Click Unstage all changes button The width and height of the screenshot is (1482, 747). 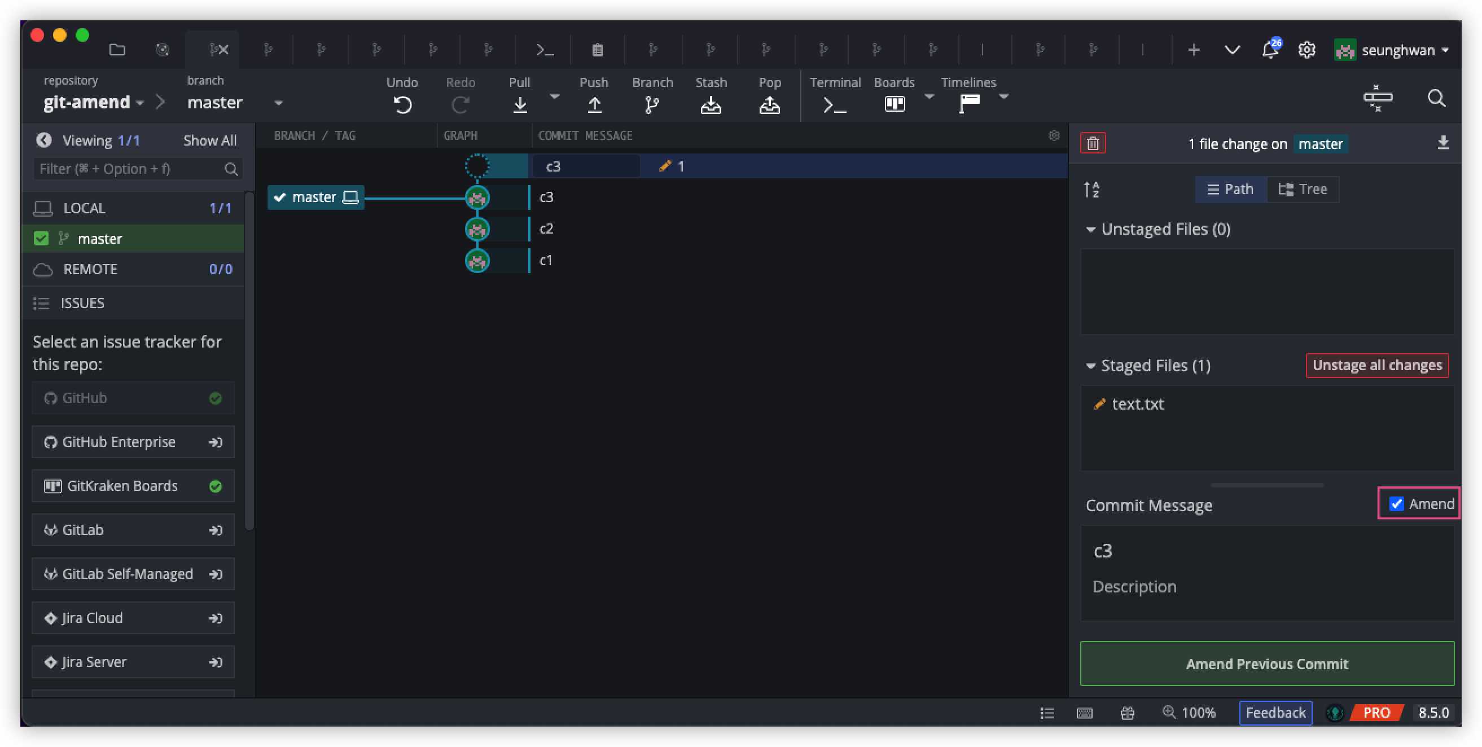pos(1376,365)
